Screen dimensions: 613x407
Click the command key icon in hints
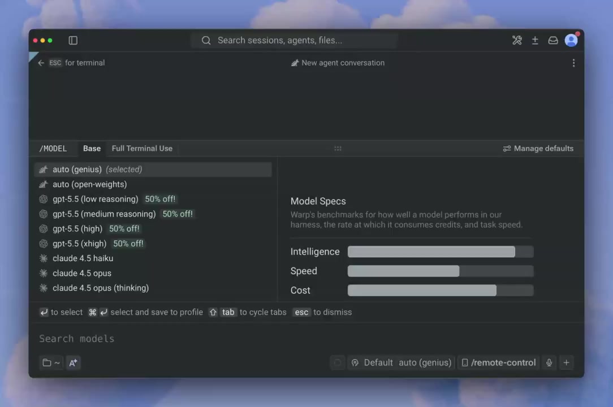tap(92, 313)
